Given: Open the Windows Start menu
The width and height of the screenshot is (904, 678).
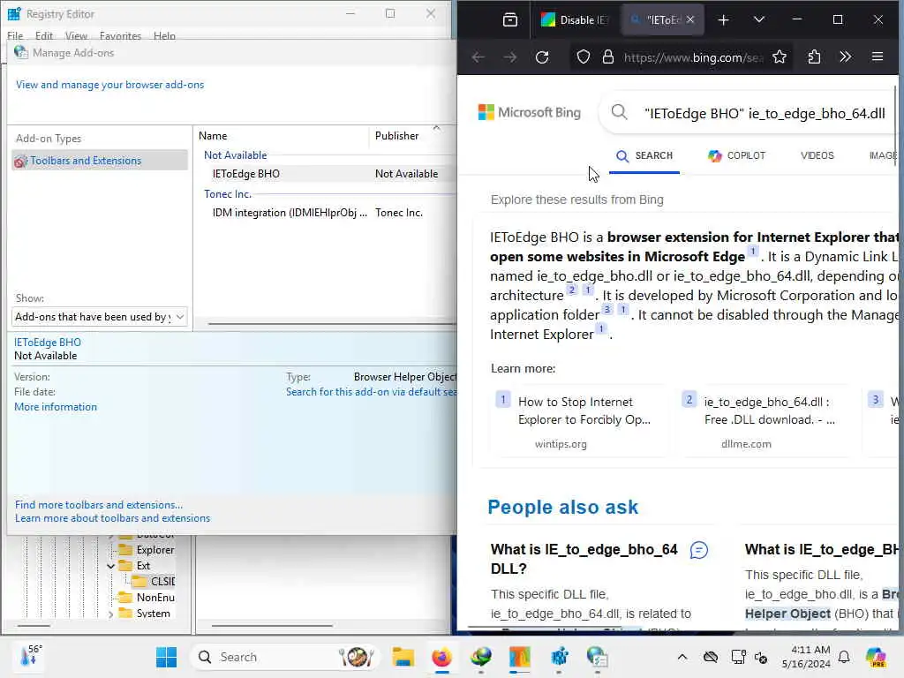Looking at the screenshot, I should (166, 657).
